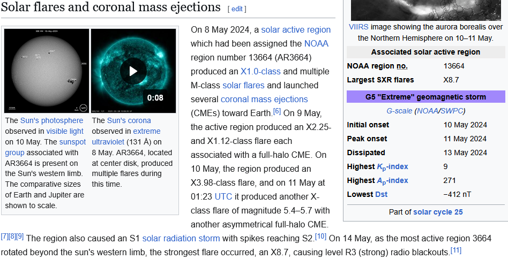This screenshot has width=508, height=267.
Task: Open the SWPC link
Action: click(452, 111)
